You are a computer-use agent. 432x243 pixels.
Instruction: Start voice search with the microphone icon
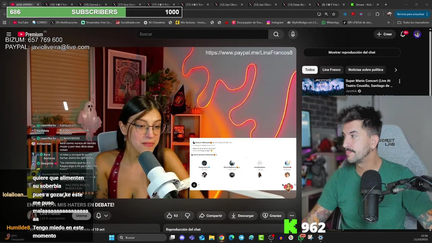tap(293, 34)
